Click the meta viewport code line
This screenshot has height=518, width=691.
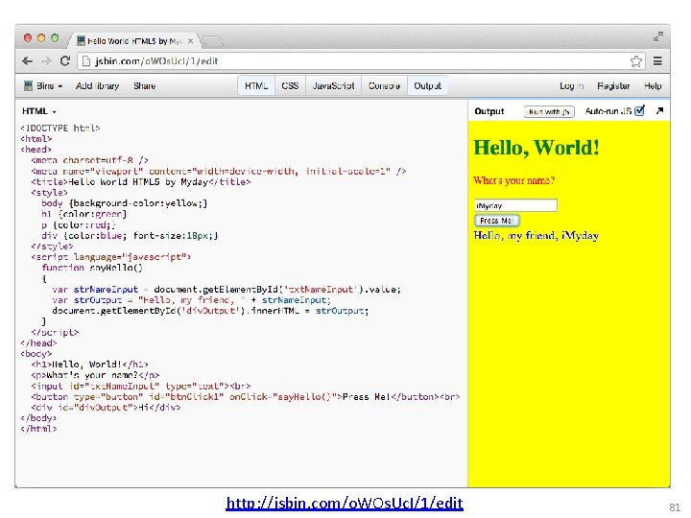pyautogui.click(x=219, y=172)
